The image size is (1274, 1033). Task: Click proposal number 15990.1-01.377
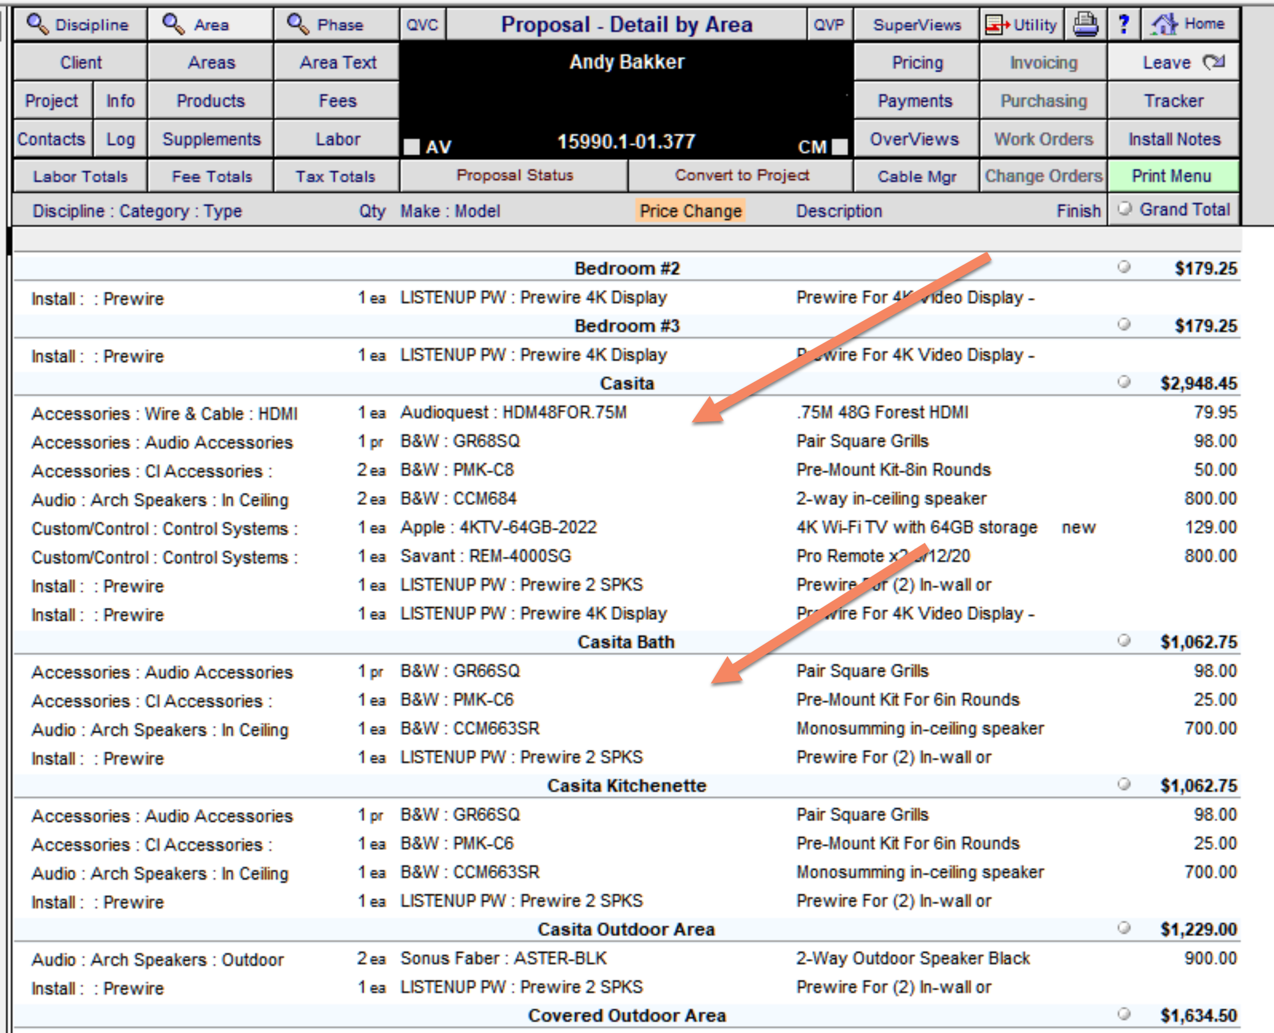(626, 141)
